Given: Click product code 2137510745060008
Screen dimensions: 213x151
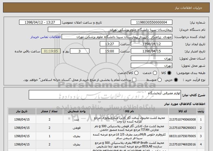Looking at the screenshot, I should 183,119.
